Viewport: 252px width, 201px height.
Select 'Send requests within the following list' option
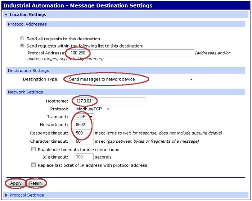pos(22,46)
